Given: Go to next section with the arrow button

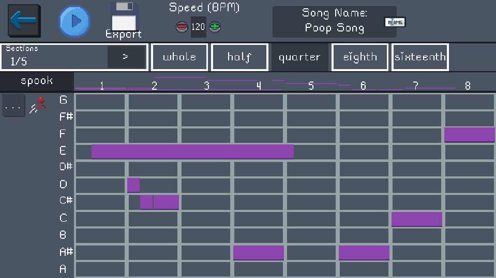Looking at the screenshot, I should coord(126,57).
